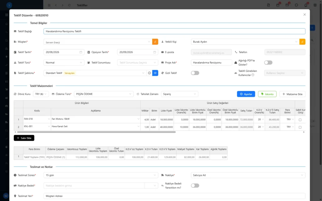Open Para Birimi dropdown in KNL-001 row

pyautogui.click(x=287, y=127)
